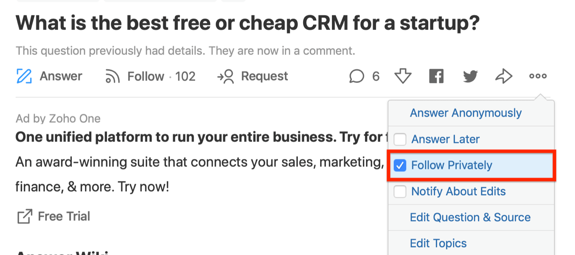Click the Free Trial external link icon
Screen dimensions: 575x255
(25, 217)
